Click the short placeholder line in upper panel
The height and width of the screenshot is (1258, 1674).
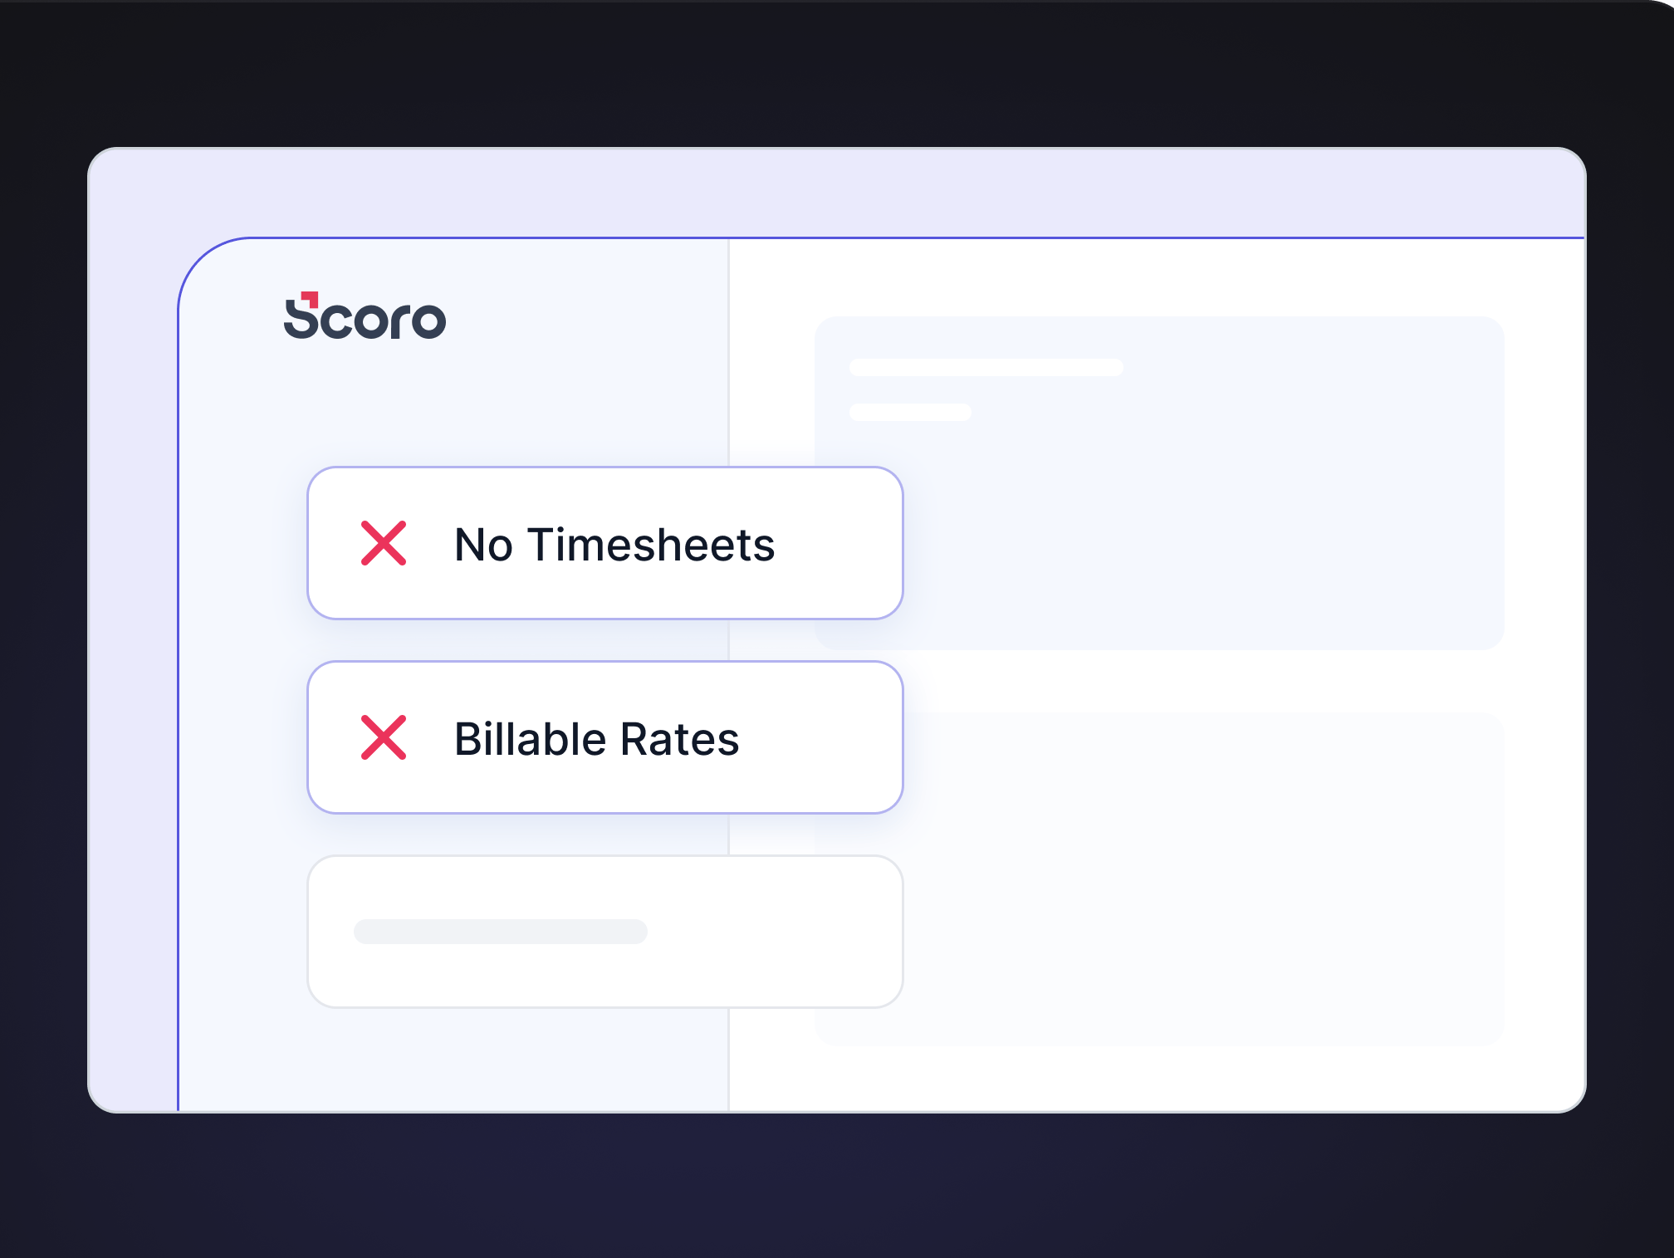[x=910, y=412]
